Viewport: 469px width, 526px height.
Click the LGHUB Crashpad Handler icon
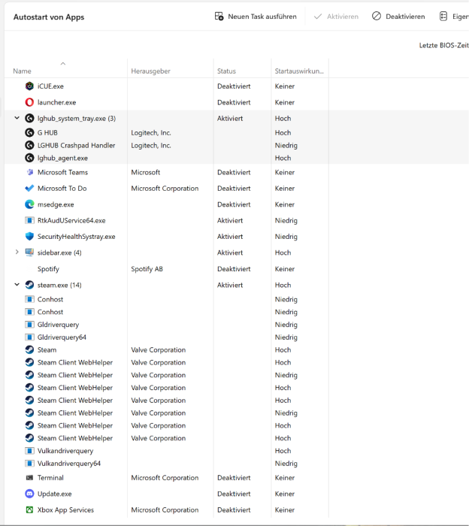tap(29, 145)
